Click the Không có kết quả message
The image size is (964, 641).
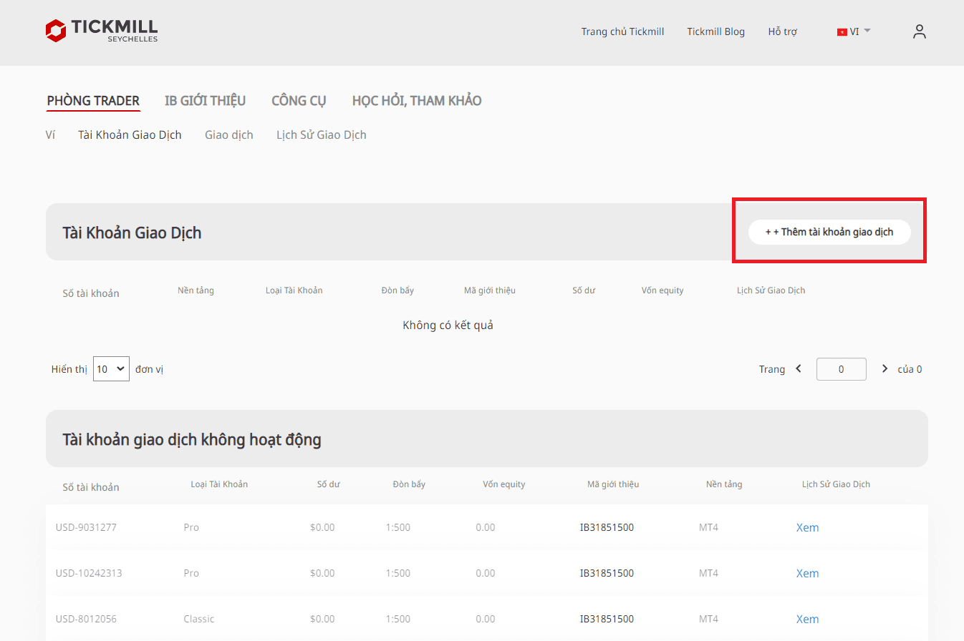coord(448,326)
